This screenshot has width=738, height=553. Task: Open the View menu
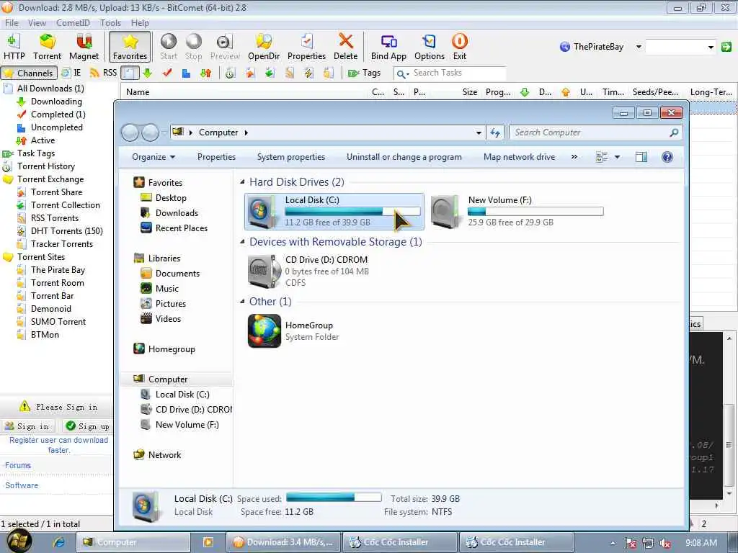37,22
